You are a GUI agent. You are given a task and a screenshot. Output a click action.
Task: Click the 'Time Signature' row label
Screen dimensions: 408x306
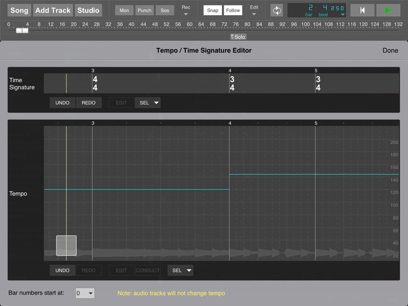[x=22, y=84]
